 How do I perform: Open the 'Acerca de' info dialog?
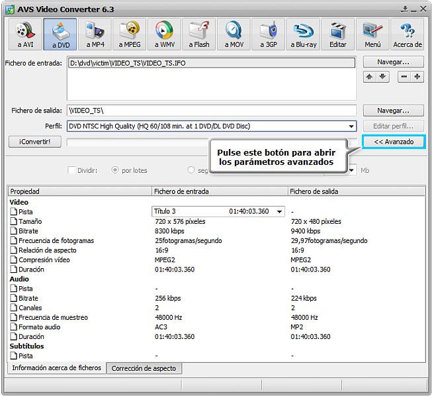tap(408, 34)
